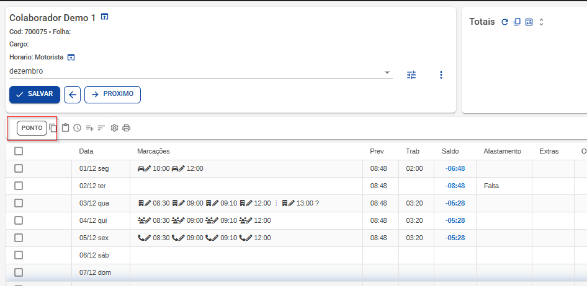The width and height of the screenshot is (587, 286).
Task: Click group icon before 08:30 on 04/12
Action: (141, 220)
